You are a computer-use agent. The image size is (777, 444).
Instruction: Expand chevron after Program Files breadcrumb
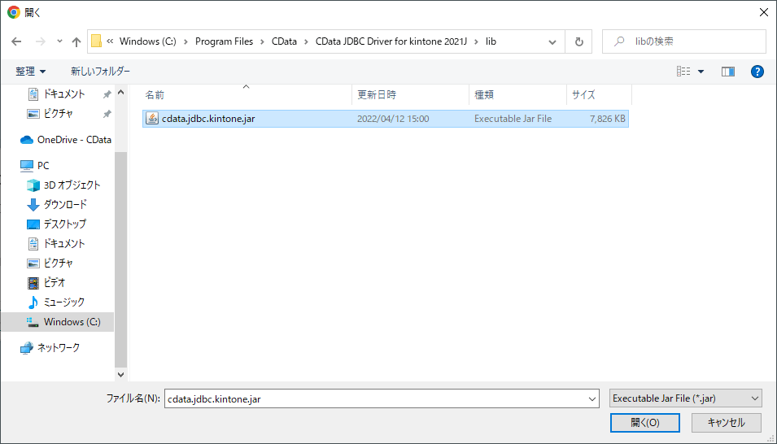(x=263, y=41)
